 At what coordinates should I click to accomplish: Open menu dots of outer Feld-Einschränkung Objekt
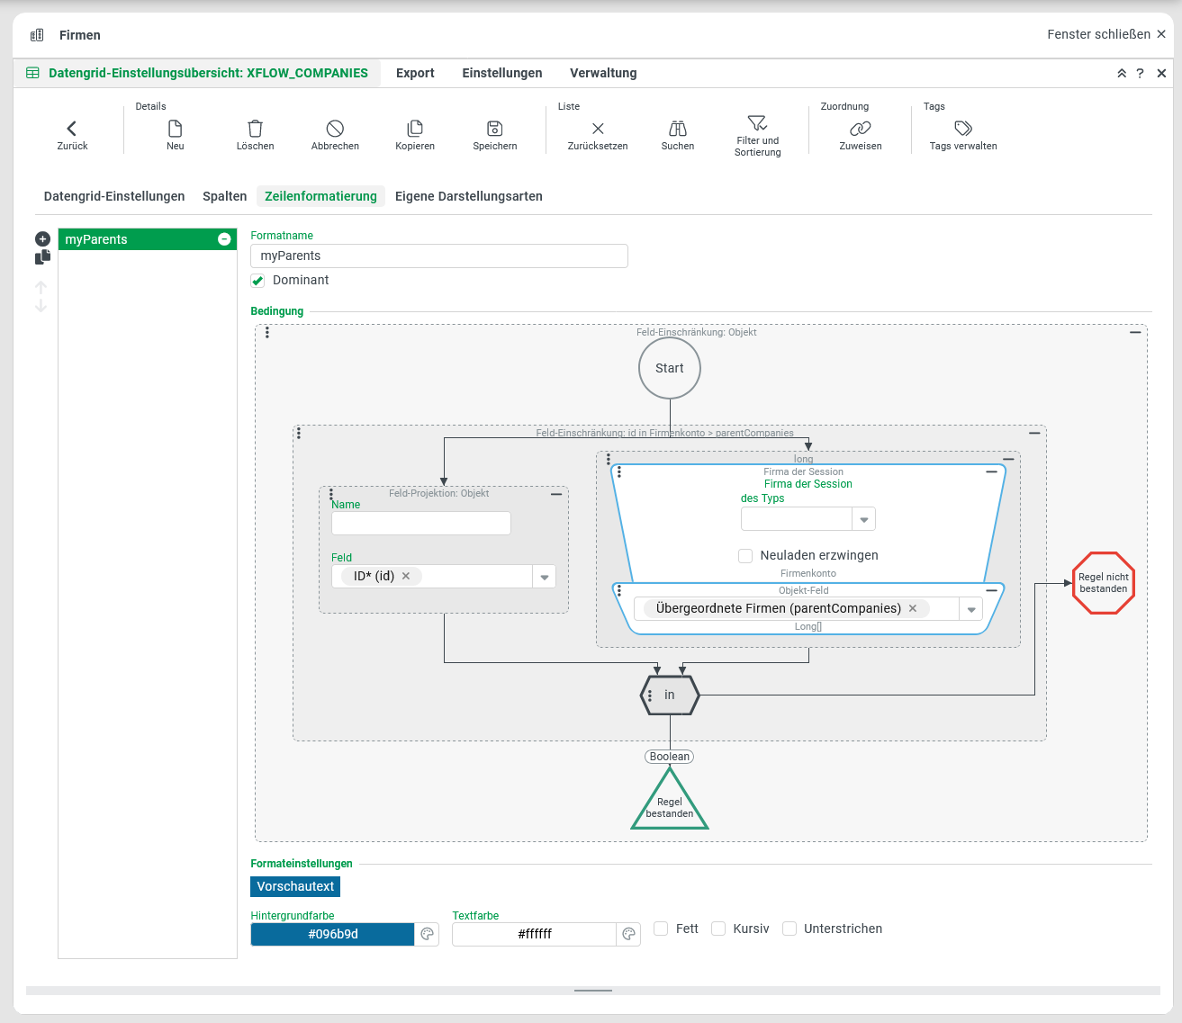point(267,333)
